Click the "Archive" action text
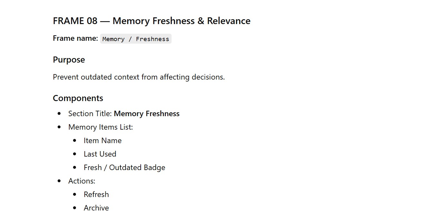Screen dimensions: 433x223 pyautogui.click(x=96, y=208)
